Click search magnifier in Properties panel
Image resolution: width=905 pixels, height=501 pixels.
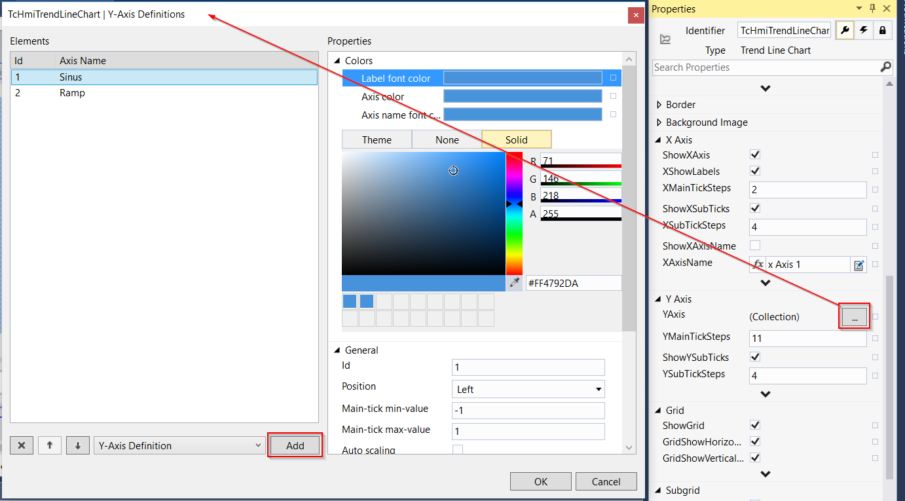pos(885,67)
